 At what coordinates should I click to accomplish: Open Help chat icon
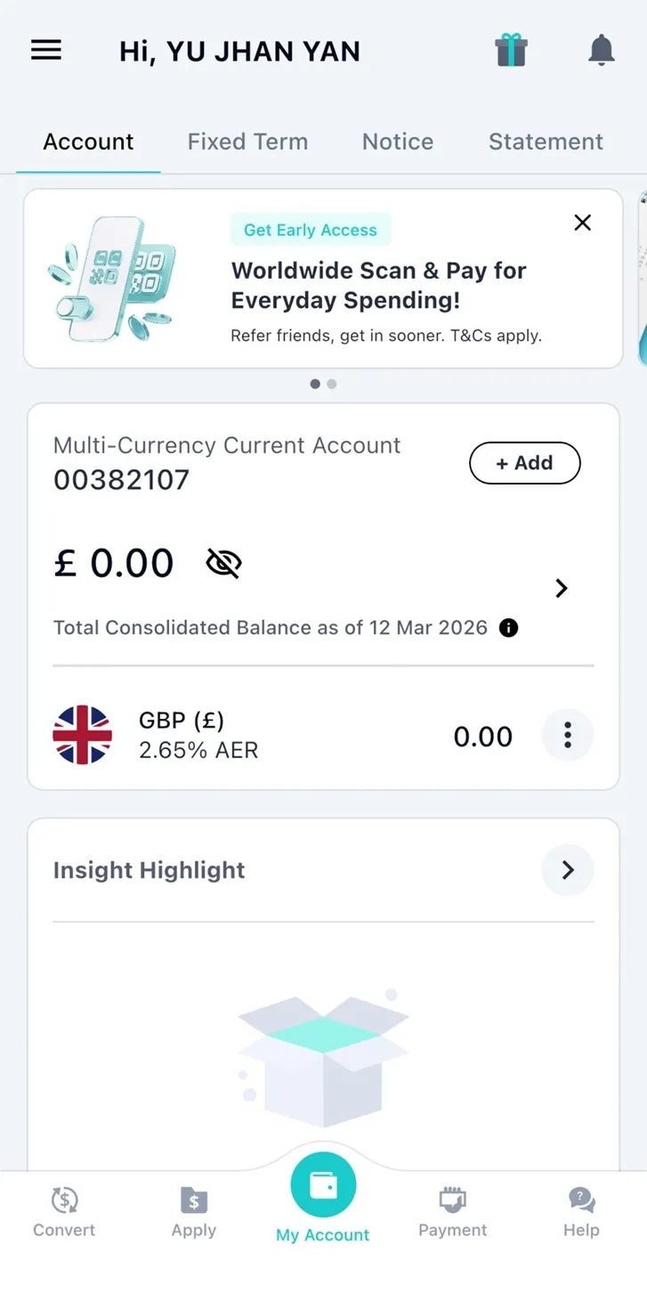[581, 1201]
